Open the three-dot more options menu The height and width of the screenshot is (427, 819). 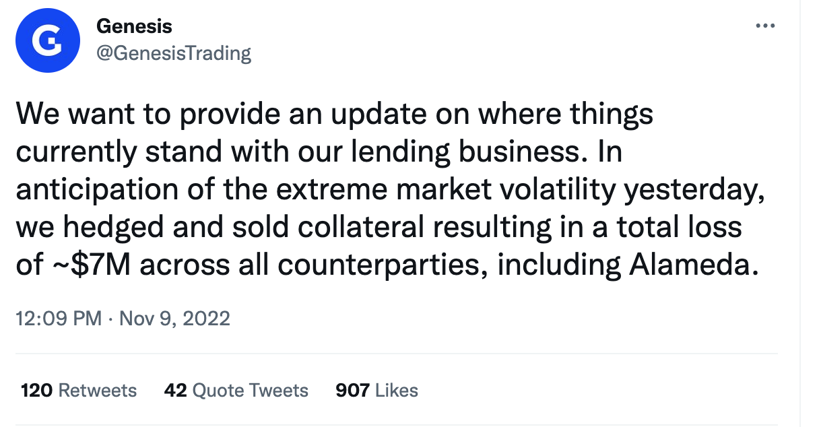(x=765, y=26)
